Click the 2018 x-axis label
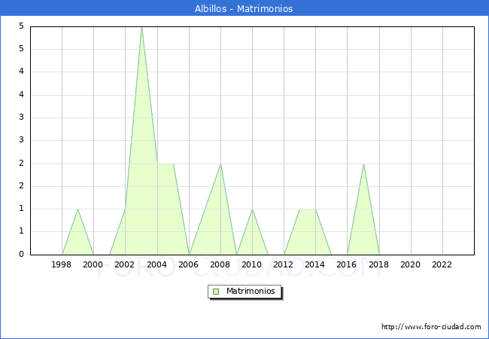 [379, 264]
